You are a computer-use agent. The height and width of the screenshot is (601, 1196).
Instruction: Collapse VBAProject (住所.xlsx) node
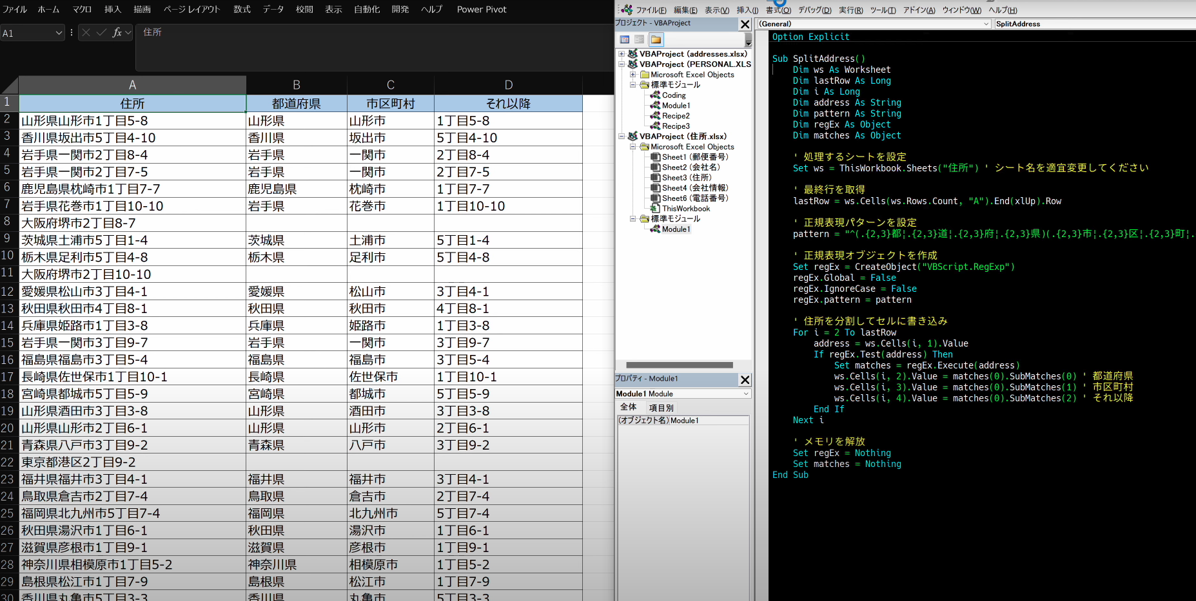pyautogui.click(x=622, y=137)
